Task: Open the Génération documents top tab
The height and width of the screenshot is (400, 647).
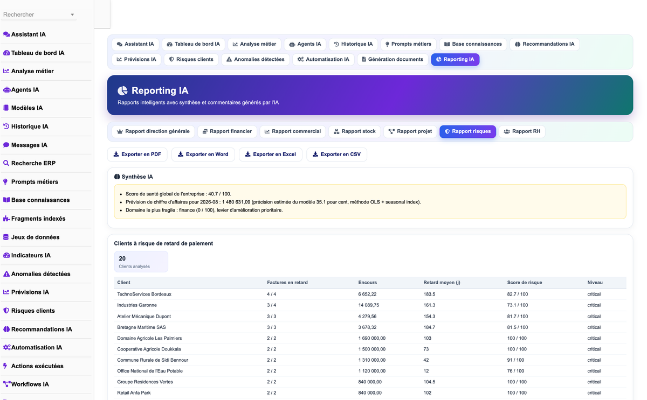Action: (393, 59)
